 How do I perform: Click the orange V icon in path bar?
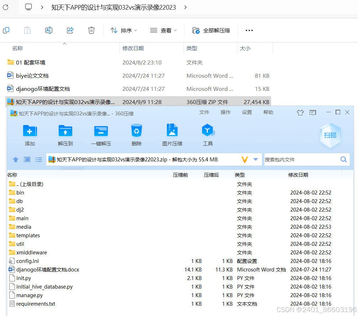tap(245, 159)
